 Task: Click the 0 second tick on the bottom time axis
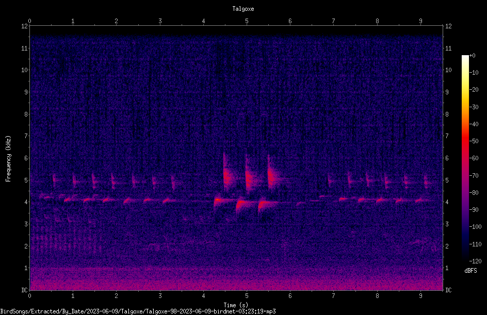click(29, 296)
